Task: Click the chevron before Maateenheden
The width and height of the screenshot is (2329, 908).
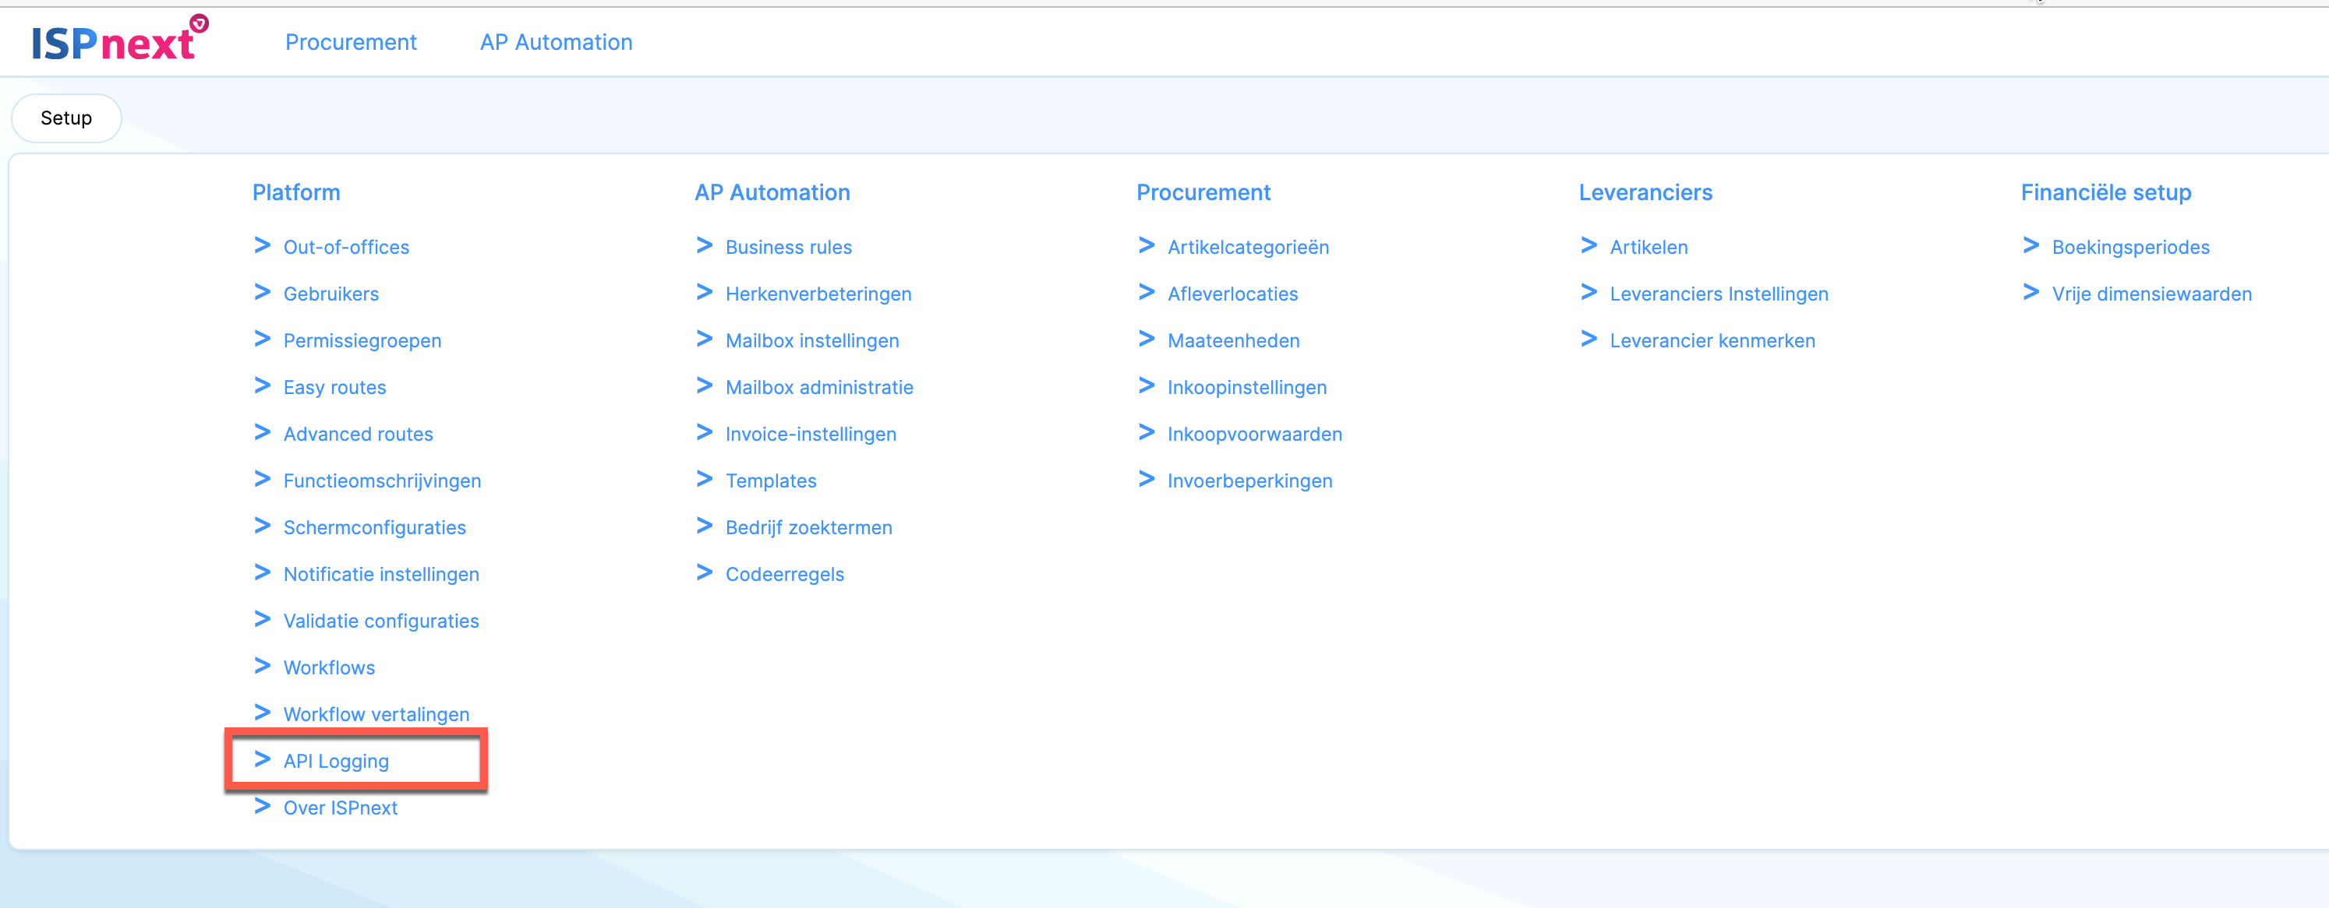Action: [1147, 339]
